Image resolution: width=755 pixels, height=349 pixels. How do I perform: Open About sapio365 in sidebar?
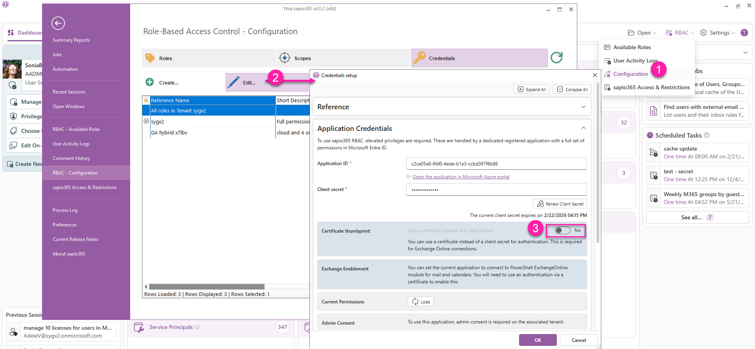[69, 254]
